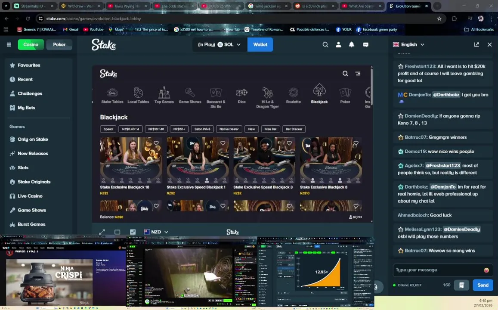The height and width of the screenshot is (310, 498).
Task: Toggle the NZ$50+ filter chip
Action: (179, 129)
